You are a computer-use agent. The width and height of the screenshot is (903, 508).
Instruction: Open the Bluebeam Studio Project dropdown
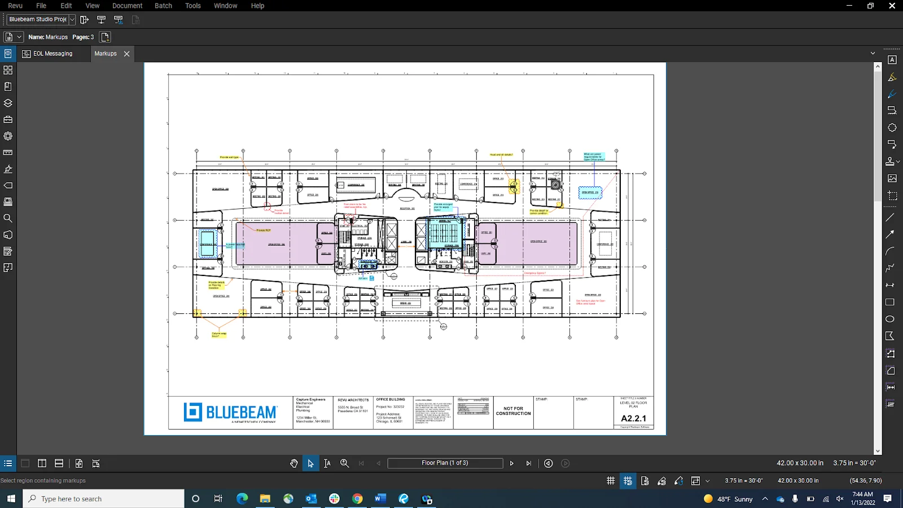point(72,19)
